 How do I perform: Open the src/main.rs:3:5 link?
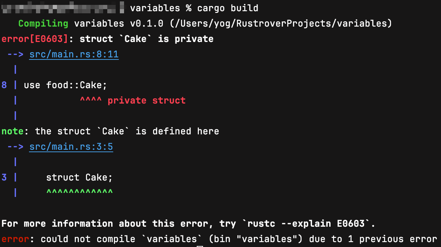click(71, 147)
